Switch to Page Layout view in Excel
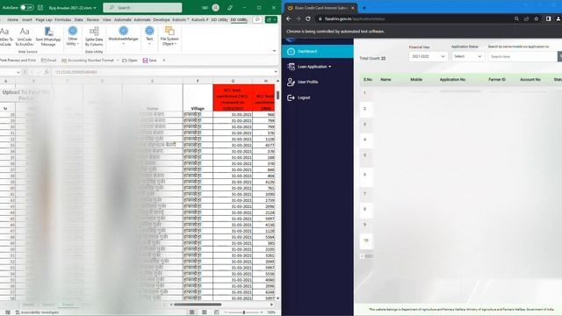Screen dimensions: 562x316 pyautogui.click(x=205, y=312)
